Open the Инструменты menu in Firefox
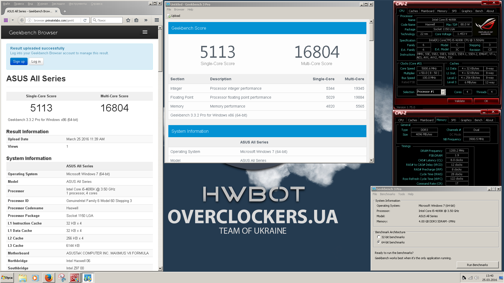This screenshot has height=283, width=504. tap(78, 4)
